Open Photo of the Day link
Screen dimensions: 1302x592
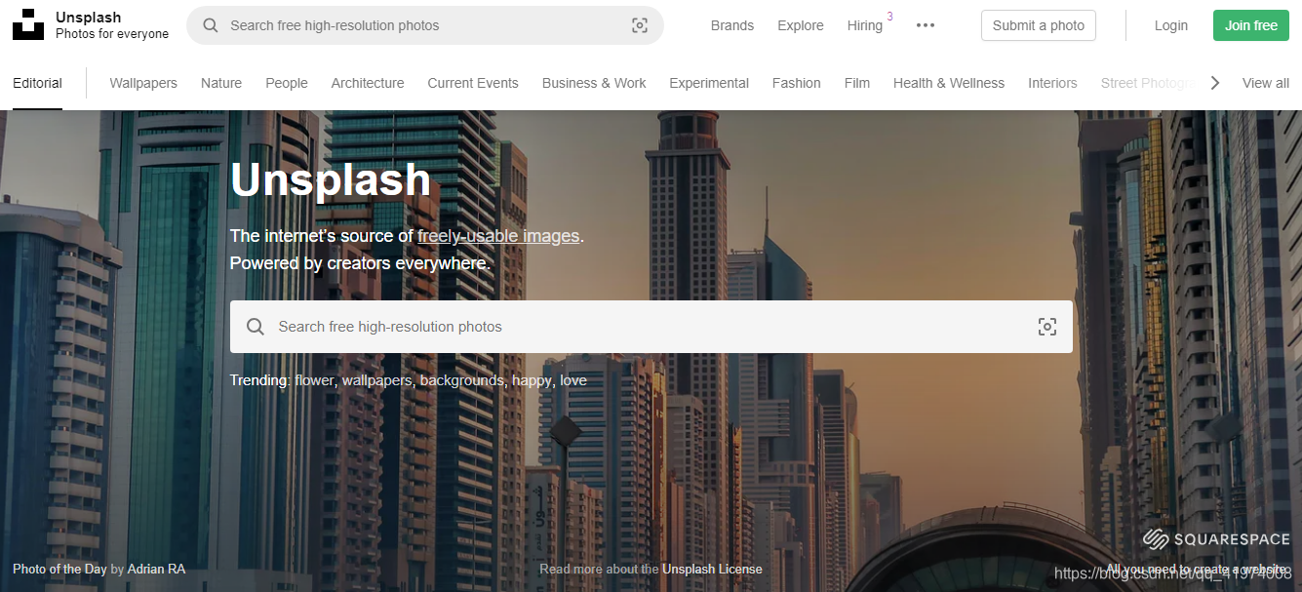59,569
